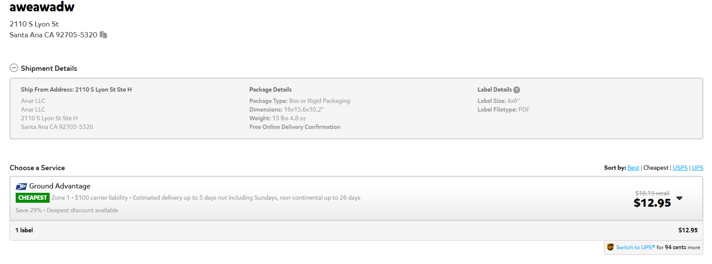The image size is (712, 264).
Task: Expand the $12.95 price dropdown arrow
Action: click(679, 198)
